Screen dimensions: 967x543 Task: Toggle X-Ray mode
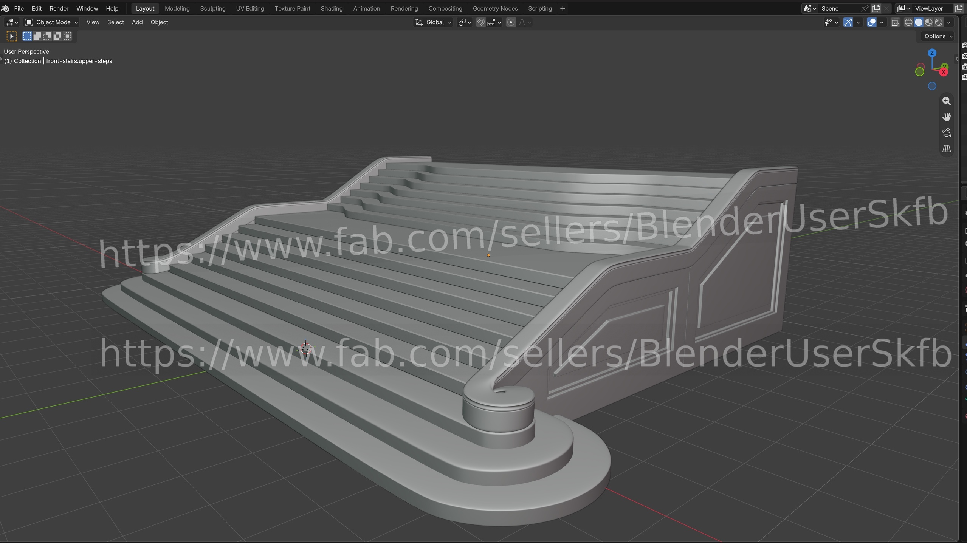click(x=895, y=22)
